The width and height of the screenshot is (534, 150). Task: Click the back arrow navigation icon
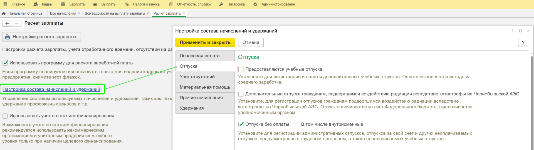(x=7, y=24)
